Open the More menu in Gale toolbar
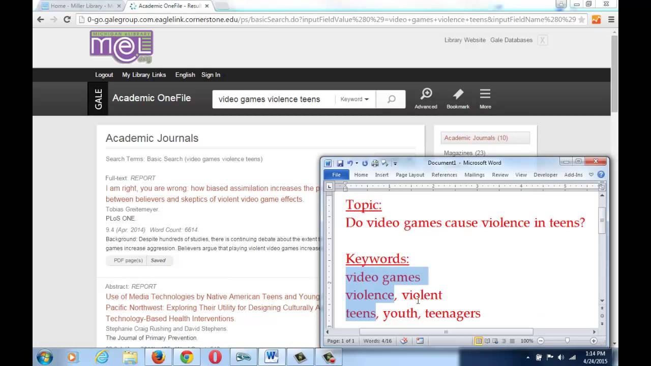 point(485,99)
